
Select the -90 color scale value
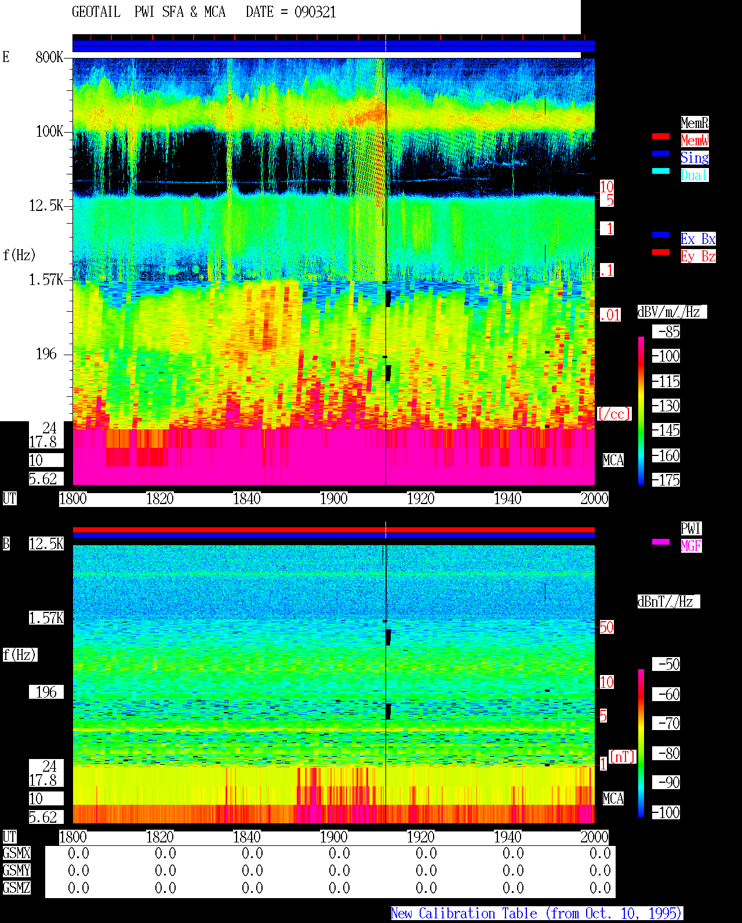point(666,782)
